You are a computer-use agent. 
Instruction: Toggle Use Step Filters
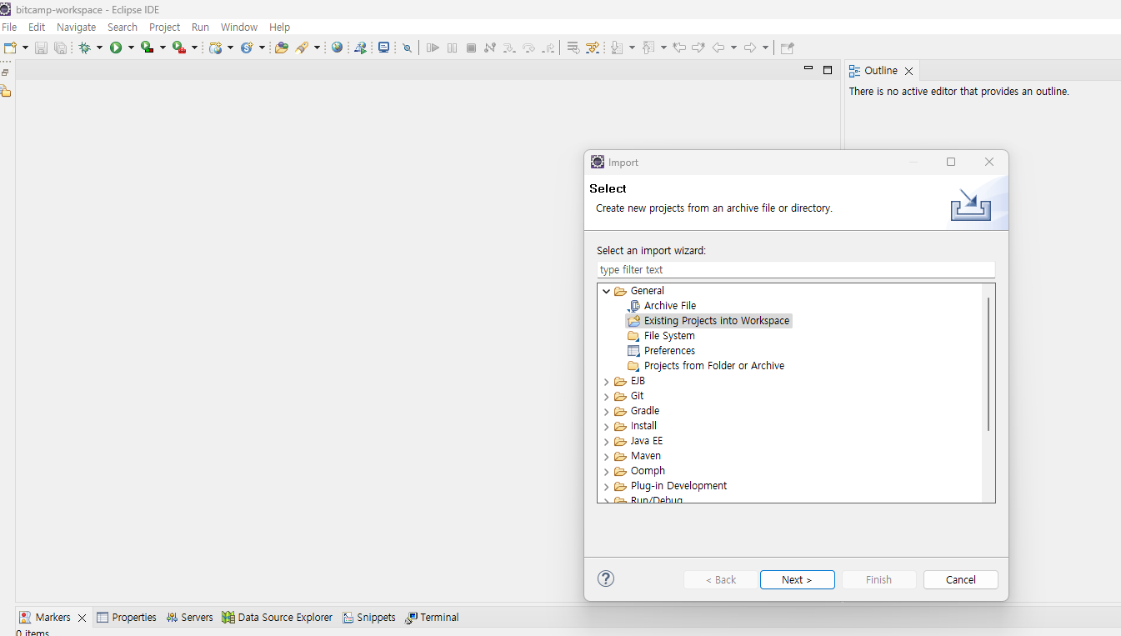[593, 48]
